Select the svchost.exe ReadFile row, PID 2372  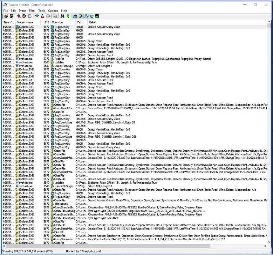coord(135,59)
